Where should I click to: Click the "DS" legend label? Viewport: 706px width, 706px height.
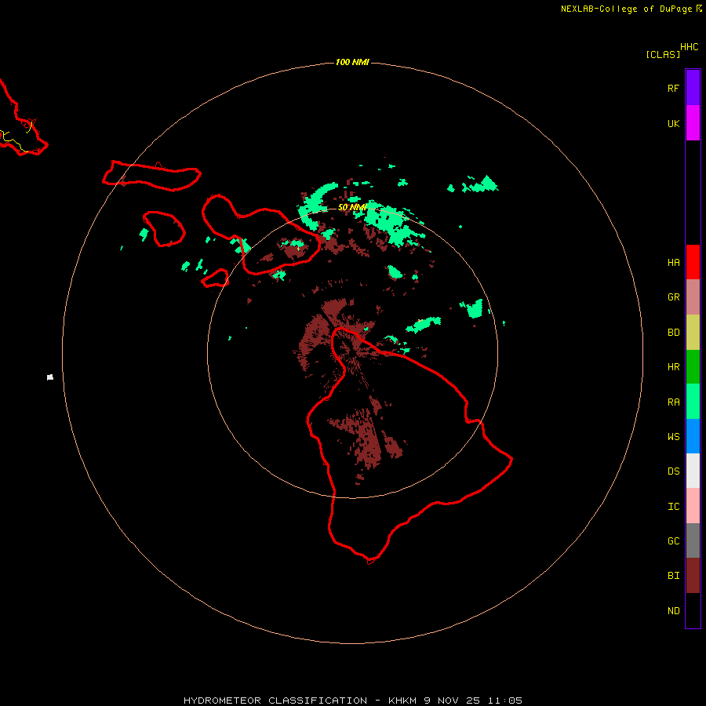pyautogui.click(x=673, y=471)
